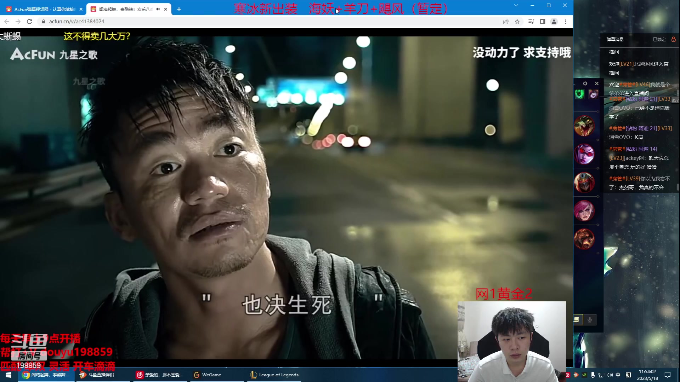The height and width of the screenshot is (382, 680).
Task: Mute audio on the 闻鸡起舞 tab speaker icon
Action: pyautogui.click(x=157, y=9)
